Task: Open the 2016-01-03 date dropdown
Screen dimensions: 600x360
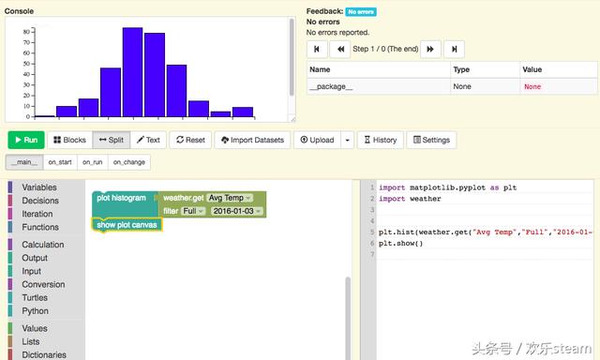Action: point(237,211)
